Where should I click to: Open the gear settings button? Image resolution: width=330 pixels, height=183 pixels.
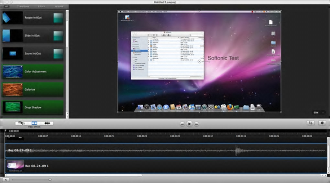[322, 123]
